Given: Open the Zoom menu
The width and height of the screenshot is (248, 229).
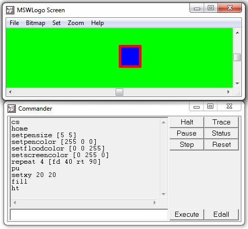Looking at the screenshot, I should pyautogui.click(x=76, y=23).
